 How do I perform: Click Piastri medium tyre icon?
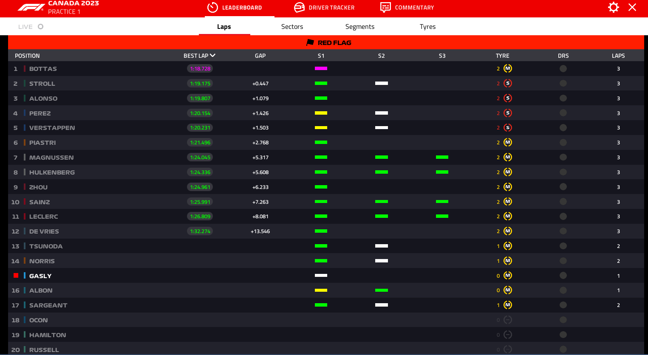pyautogui.click(x=508, y=142)
